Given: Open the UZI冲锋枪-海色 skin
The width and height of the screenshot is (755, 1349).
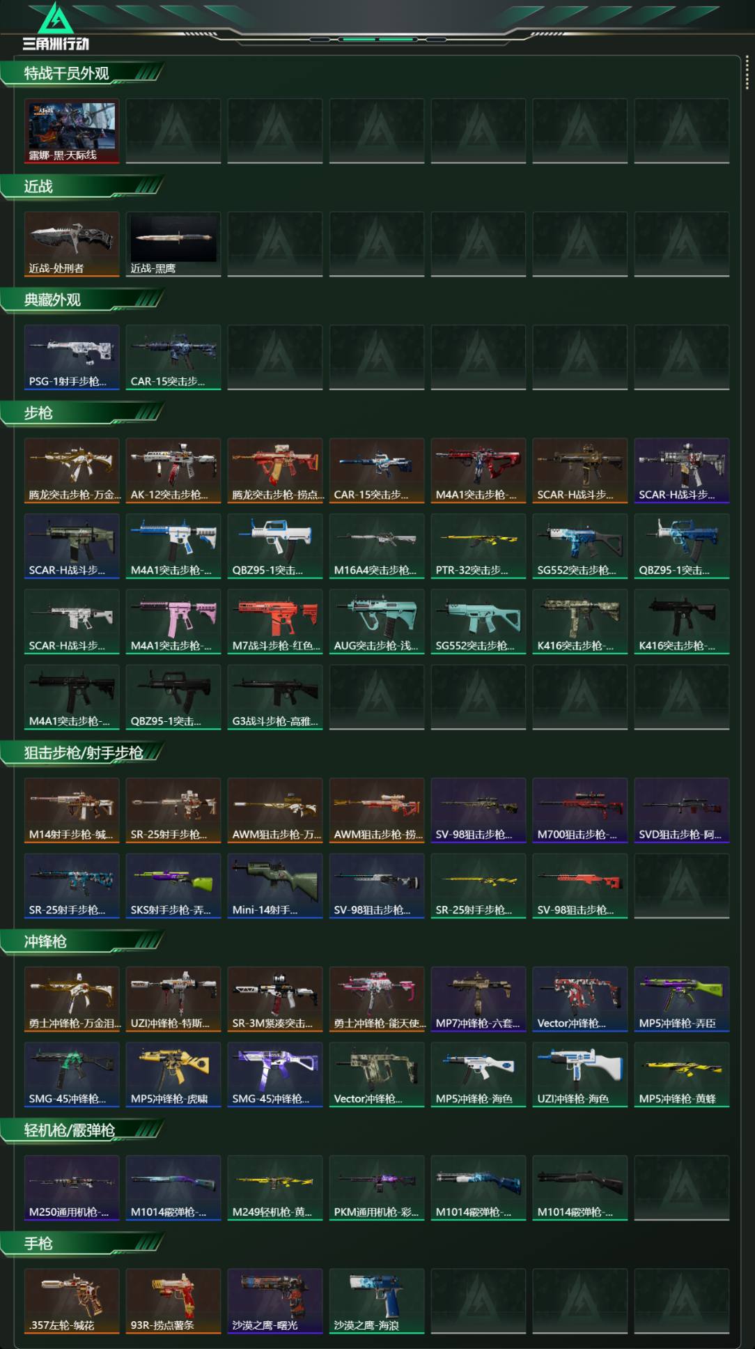Looking at the screenshot, I should (x=580, y=1075).
